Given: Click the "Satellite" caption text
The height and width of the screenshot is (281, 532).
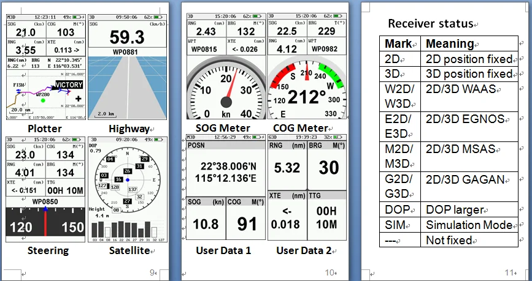Looking at the screenshot, I should coord(129,250).
